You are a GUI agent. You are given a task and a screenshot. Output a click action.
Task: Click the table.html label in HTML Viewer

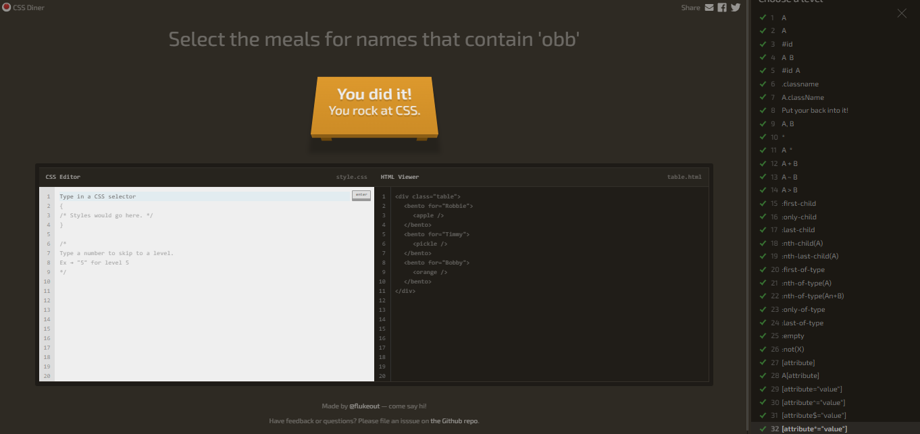(x=684, y=176)
